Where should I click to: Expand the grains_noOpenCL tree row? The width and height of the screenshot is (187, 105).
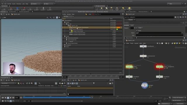click(x=70, y=27)
